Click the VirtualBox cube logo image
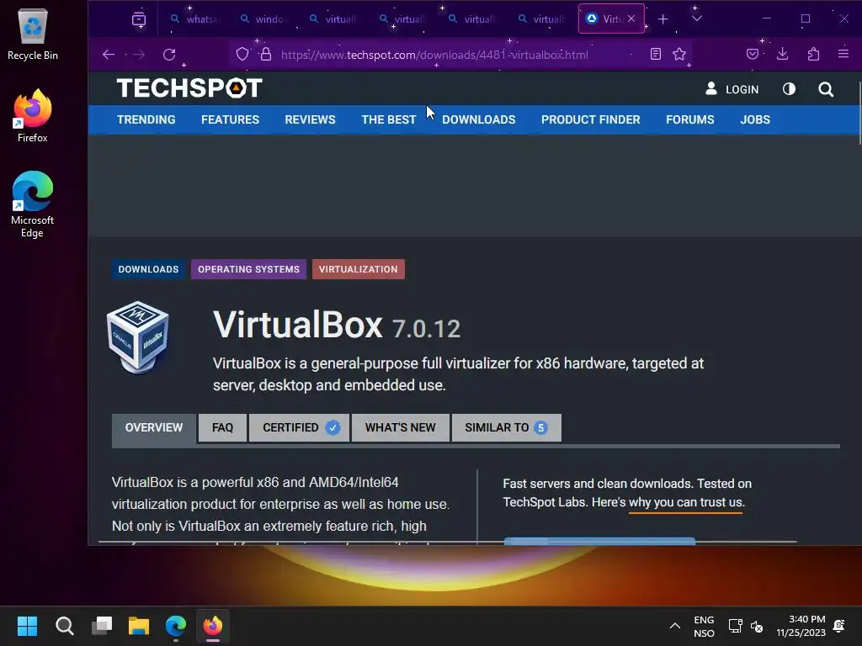Image resolution: width=862 pixels, height=646 pixels. pos(138,337)
